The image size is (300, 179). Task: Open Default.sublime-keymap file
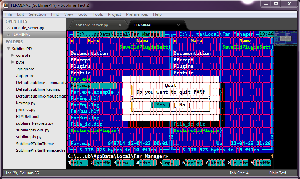pos(38,89)
